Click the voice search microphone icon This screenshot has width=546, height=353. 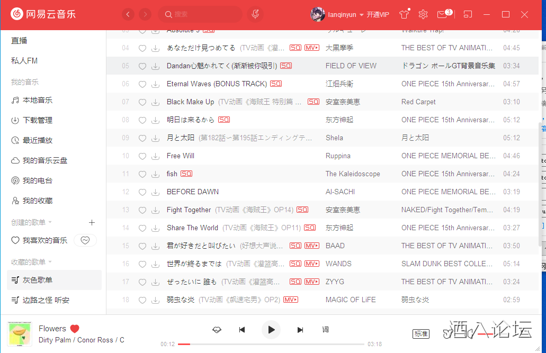click(x=255, y=14)
